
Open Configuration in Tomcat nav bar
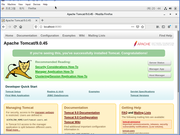50,36
